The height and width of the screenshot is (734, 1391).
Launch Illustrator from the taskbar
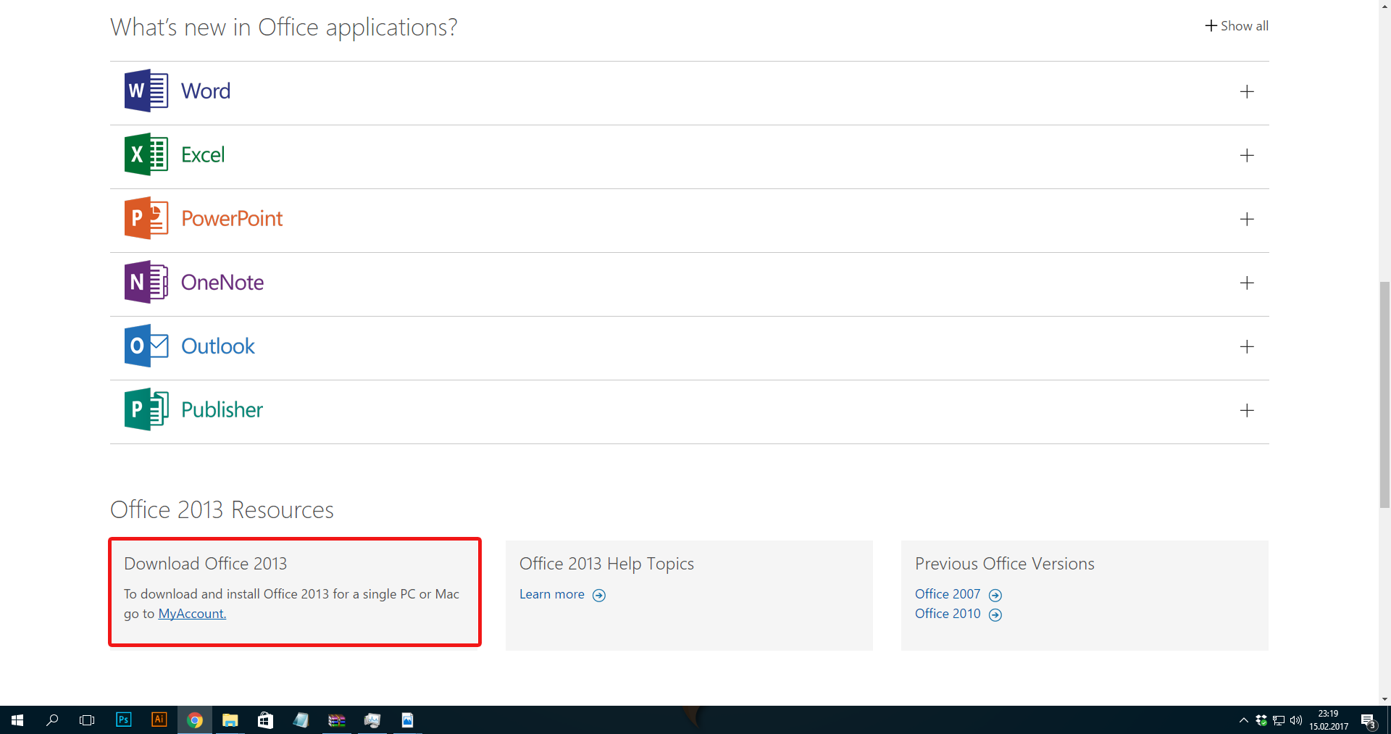tap(159, 720)
